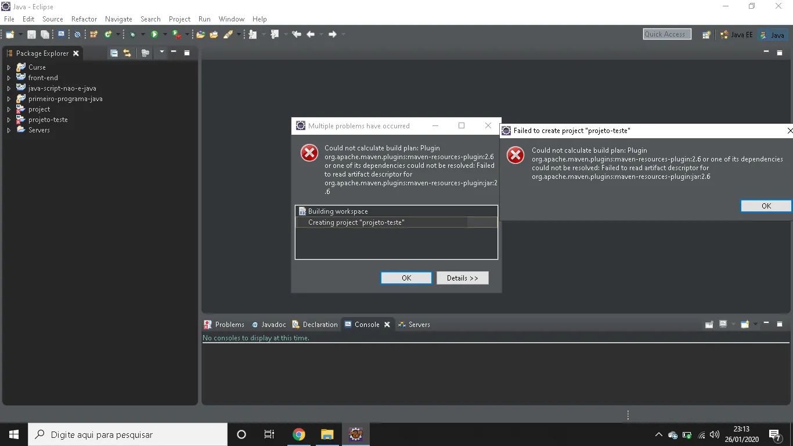Select the Building workspace list entry

click(396, 211)
